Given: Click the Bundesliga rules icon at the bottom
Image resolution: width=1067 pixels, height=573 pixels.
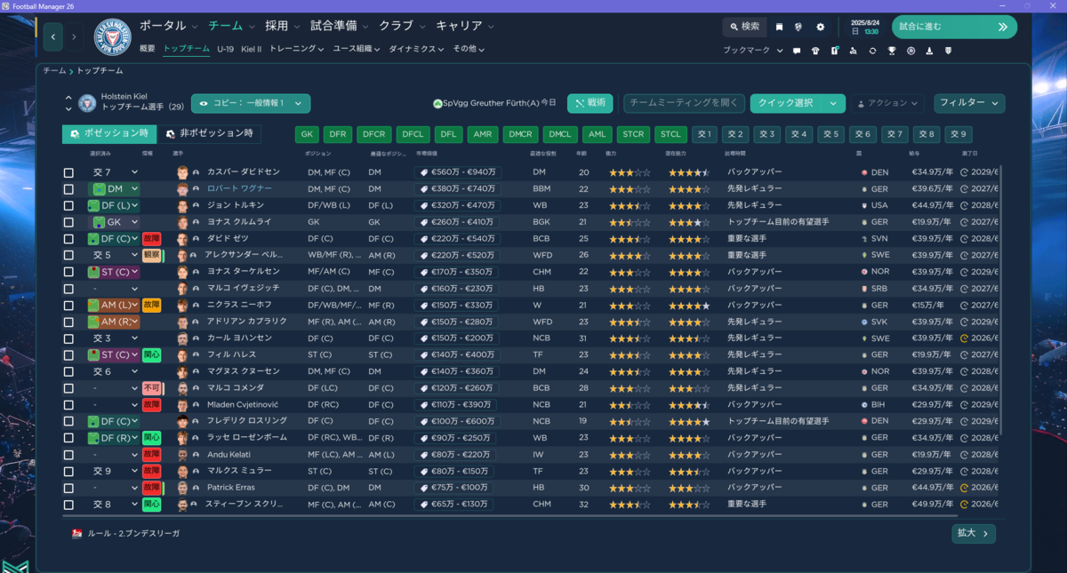Looking at the screenshot, I should (x=77, y=533).
